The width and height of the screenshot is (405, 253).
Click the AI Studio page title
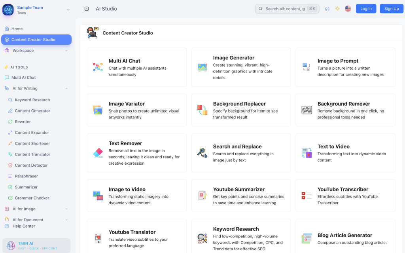pos(106,9)
